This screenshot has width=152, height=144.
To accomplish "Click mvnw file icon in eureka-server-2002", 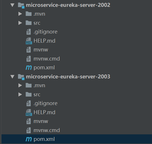I will [x=29, y=50].
